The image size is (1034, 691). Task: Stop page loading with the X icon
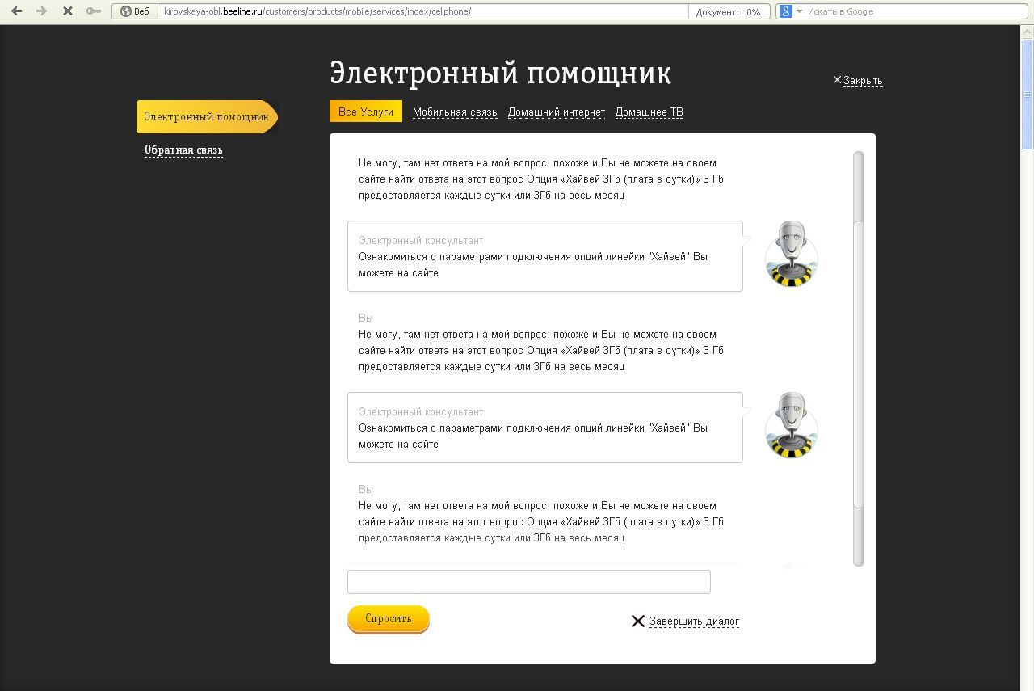tap(68, 11)
